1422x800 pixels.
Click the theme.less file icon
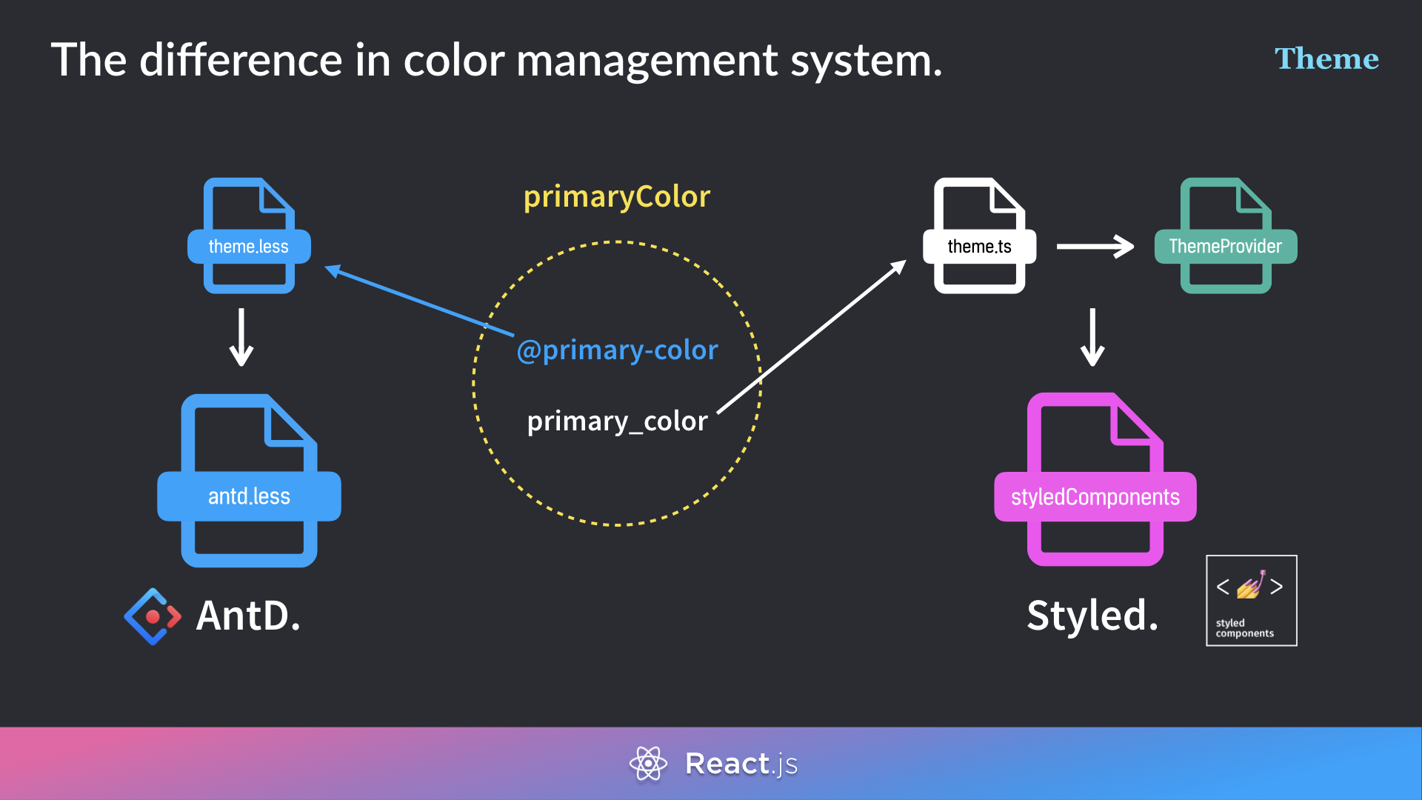click(x=249, y=237)
